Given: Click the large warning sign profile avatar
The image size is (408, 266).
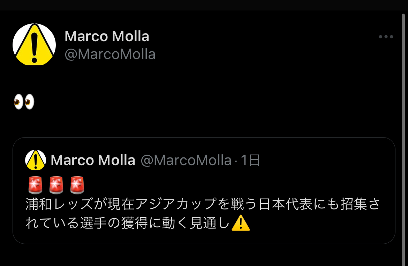Looking at the screenshot, I should pos(34,44).
